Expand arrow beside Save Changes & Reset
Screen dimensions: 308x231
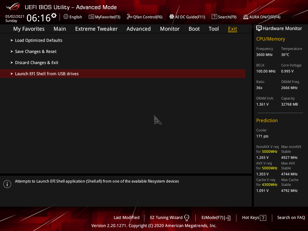click(12, 51)
